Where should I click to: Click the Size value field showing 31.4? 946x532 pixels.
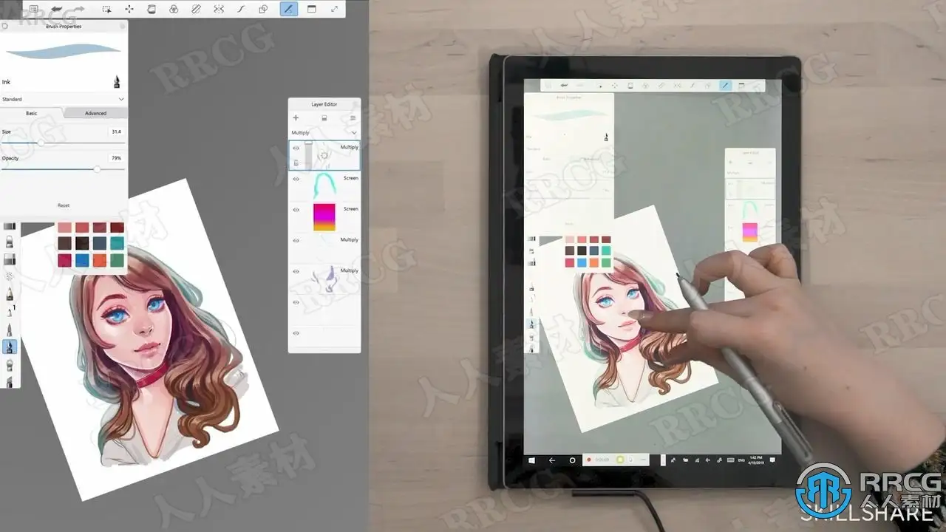pos(116,132)
